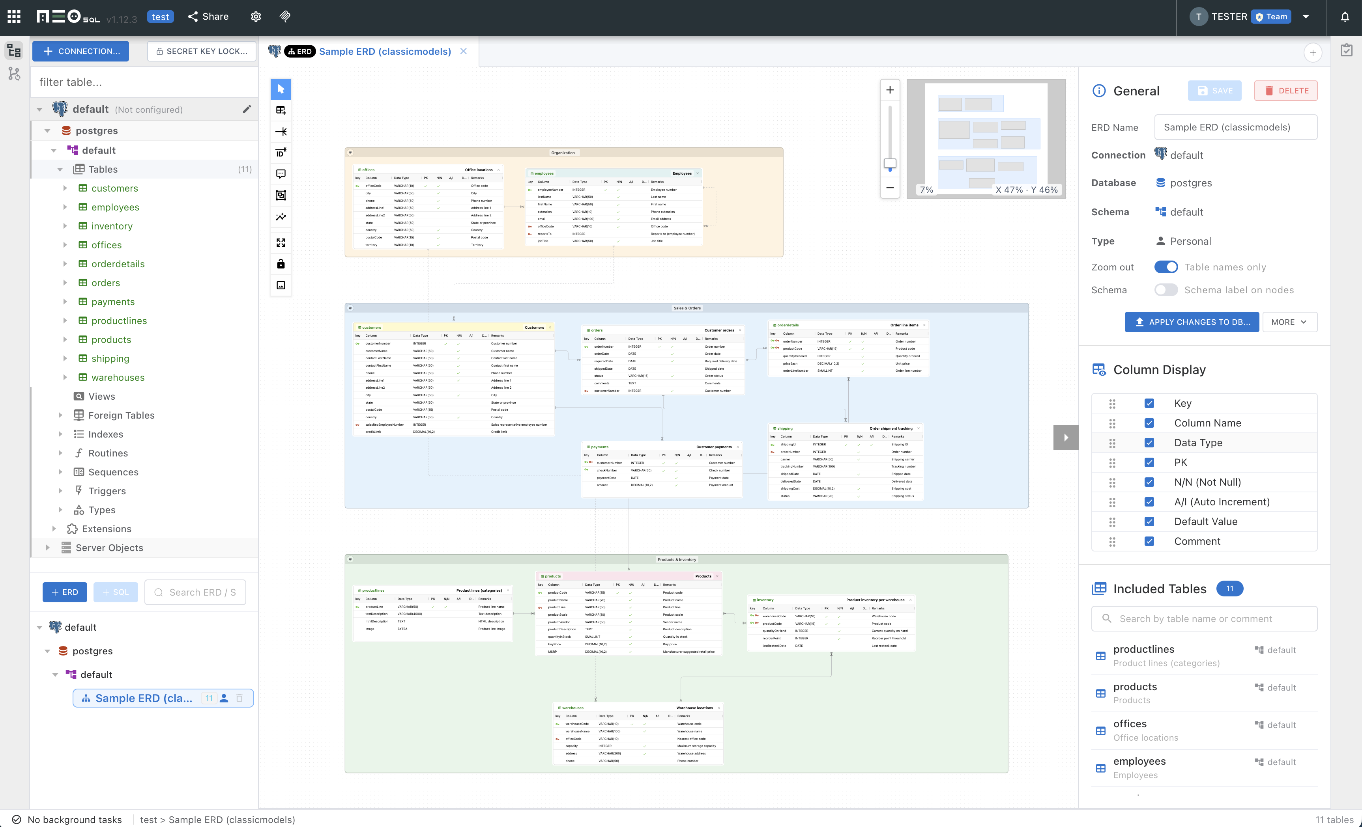The width and height of the screenshot is (1362, 827).
Task: Collapse the postgres database node in tree
Action: (47, 131)
